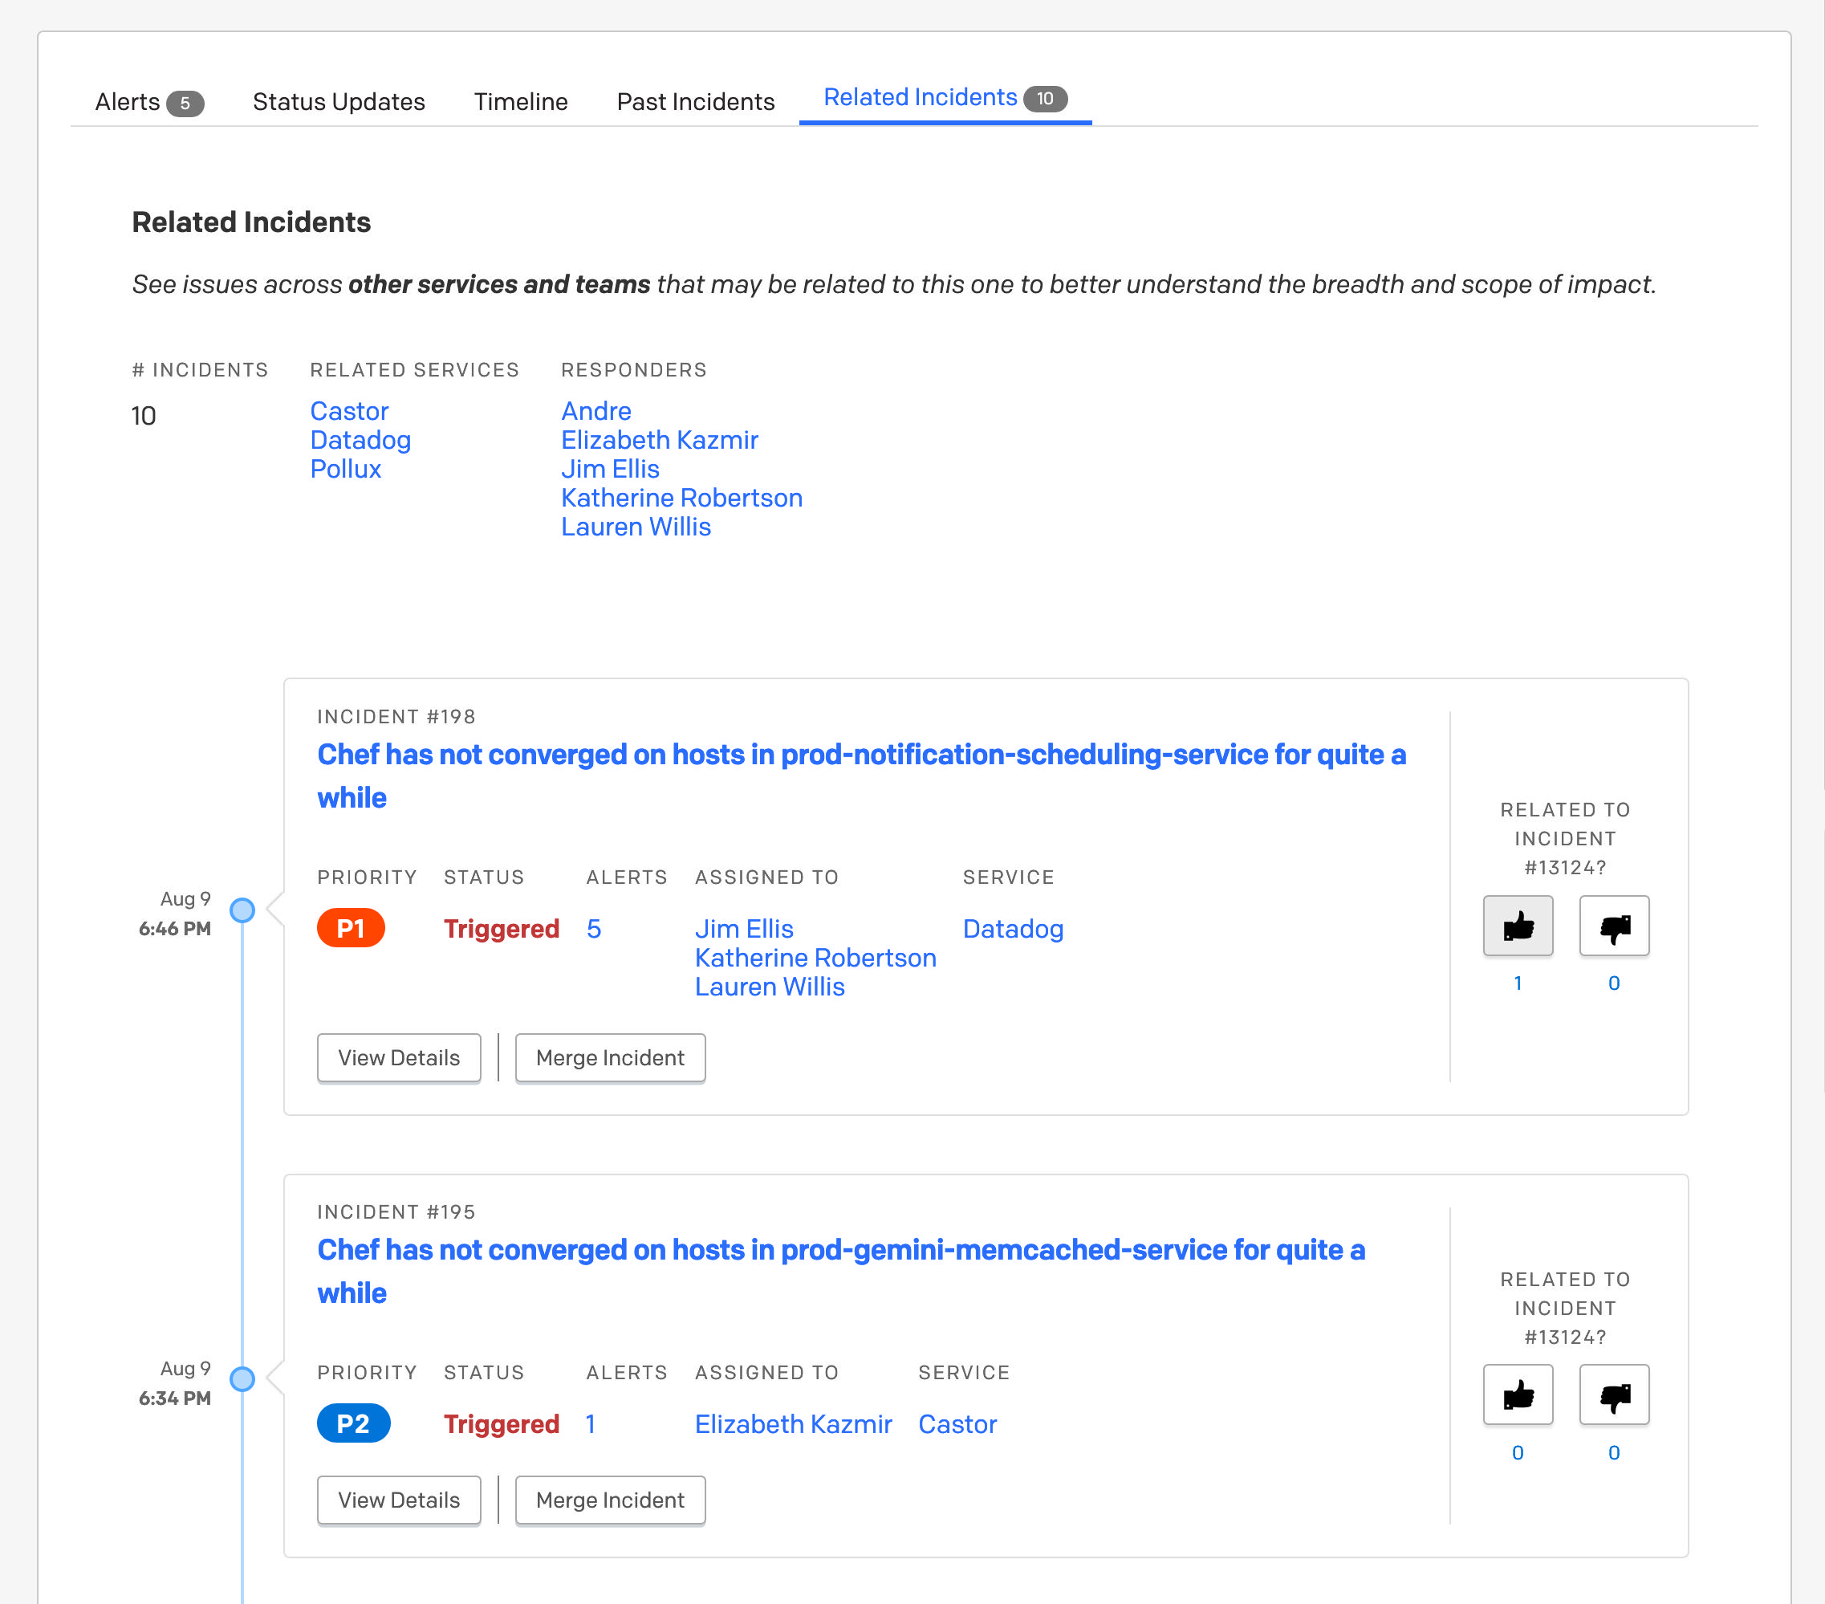Click thumbs down on incident #198
1825x1604 pixels.
coord(1613,926)
